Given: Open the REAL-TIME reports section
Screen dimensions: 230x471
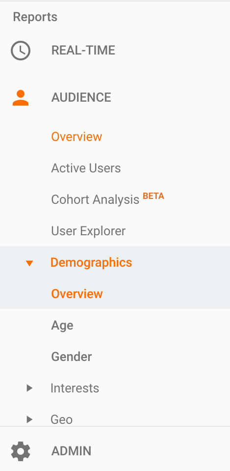Looking at the screenshot, I should [83, 51].
